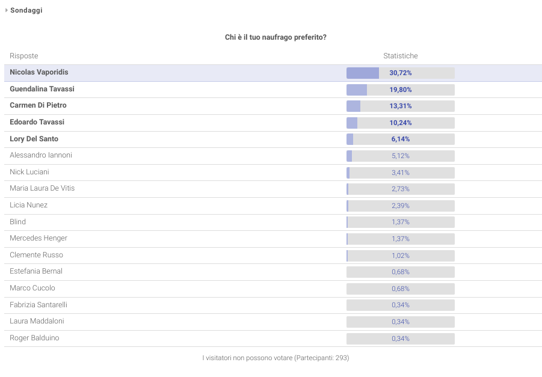Click the Sondaggi section heading
Viewport: 542px width, 377px height.
pyautogui.click(x=26, y=10)
